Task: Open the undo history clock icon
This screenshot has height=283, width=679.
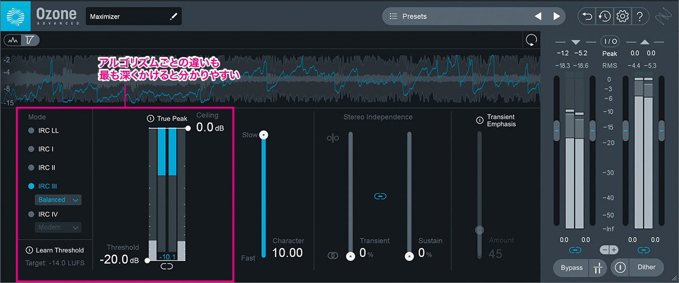Action: 605,16
